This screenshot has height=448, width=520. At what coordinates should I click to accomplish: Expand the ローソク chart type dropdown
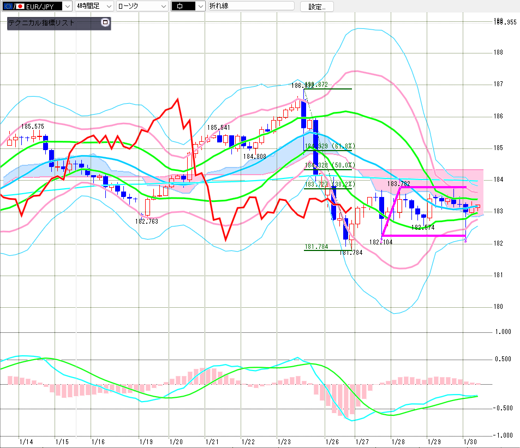[162, 6]
